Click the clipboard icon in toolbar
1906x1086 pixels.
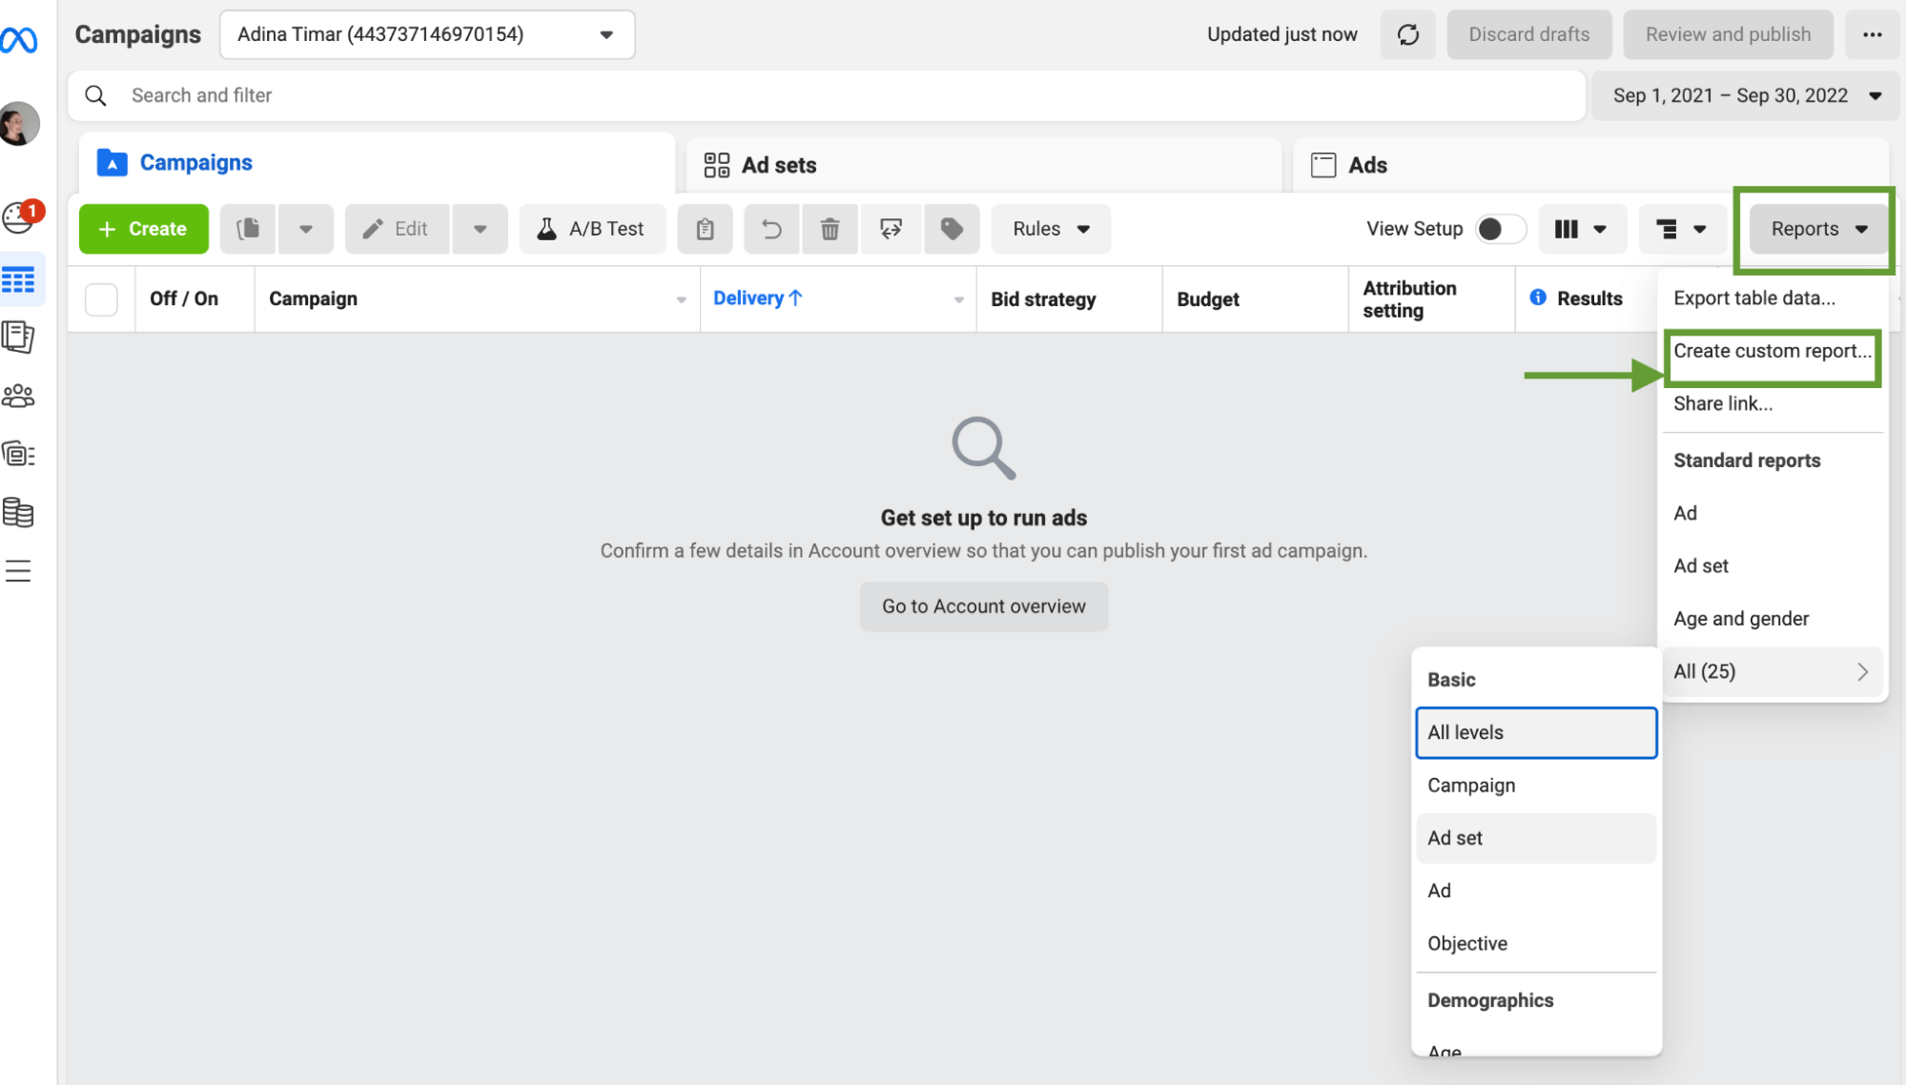705,229
